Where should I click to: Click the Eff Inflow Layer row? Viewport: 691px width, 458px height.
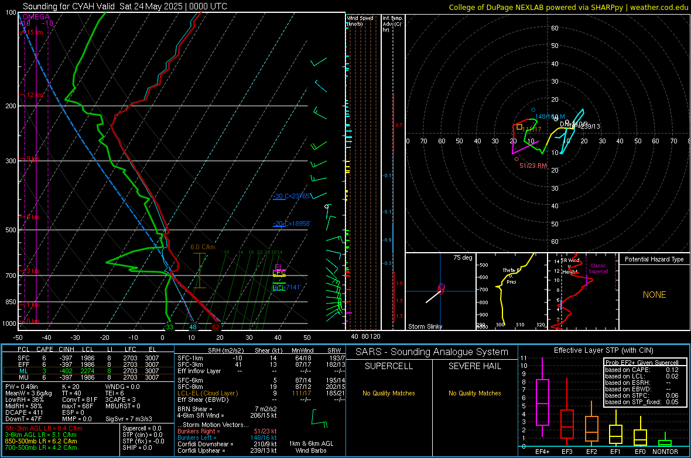coord(261,371)
